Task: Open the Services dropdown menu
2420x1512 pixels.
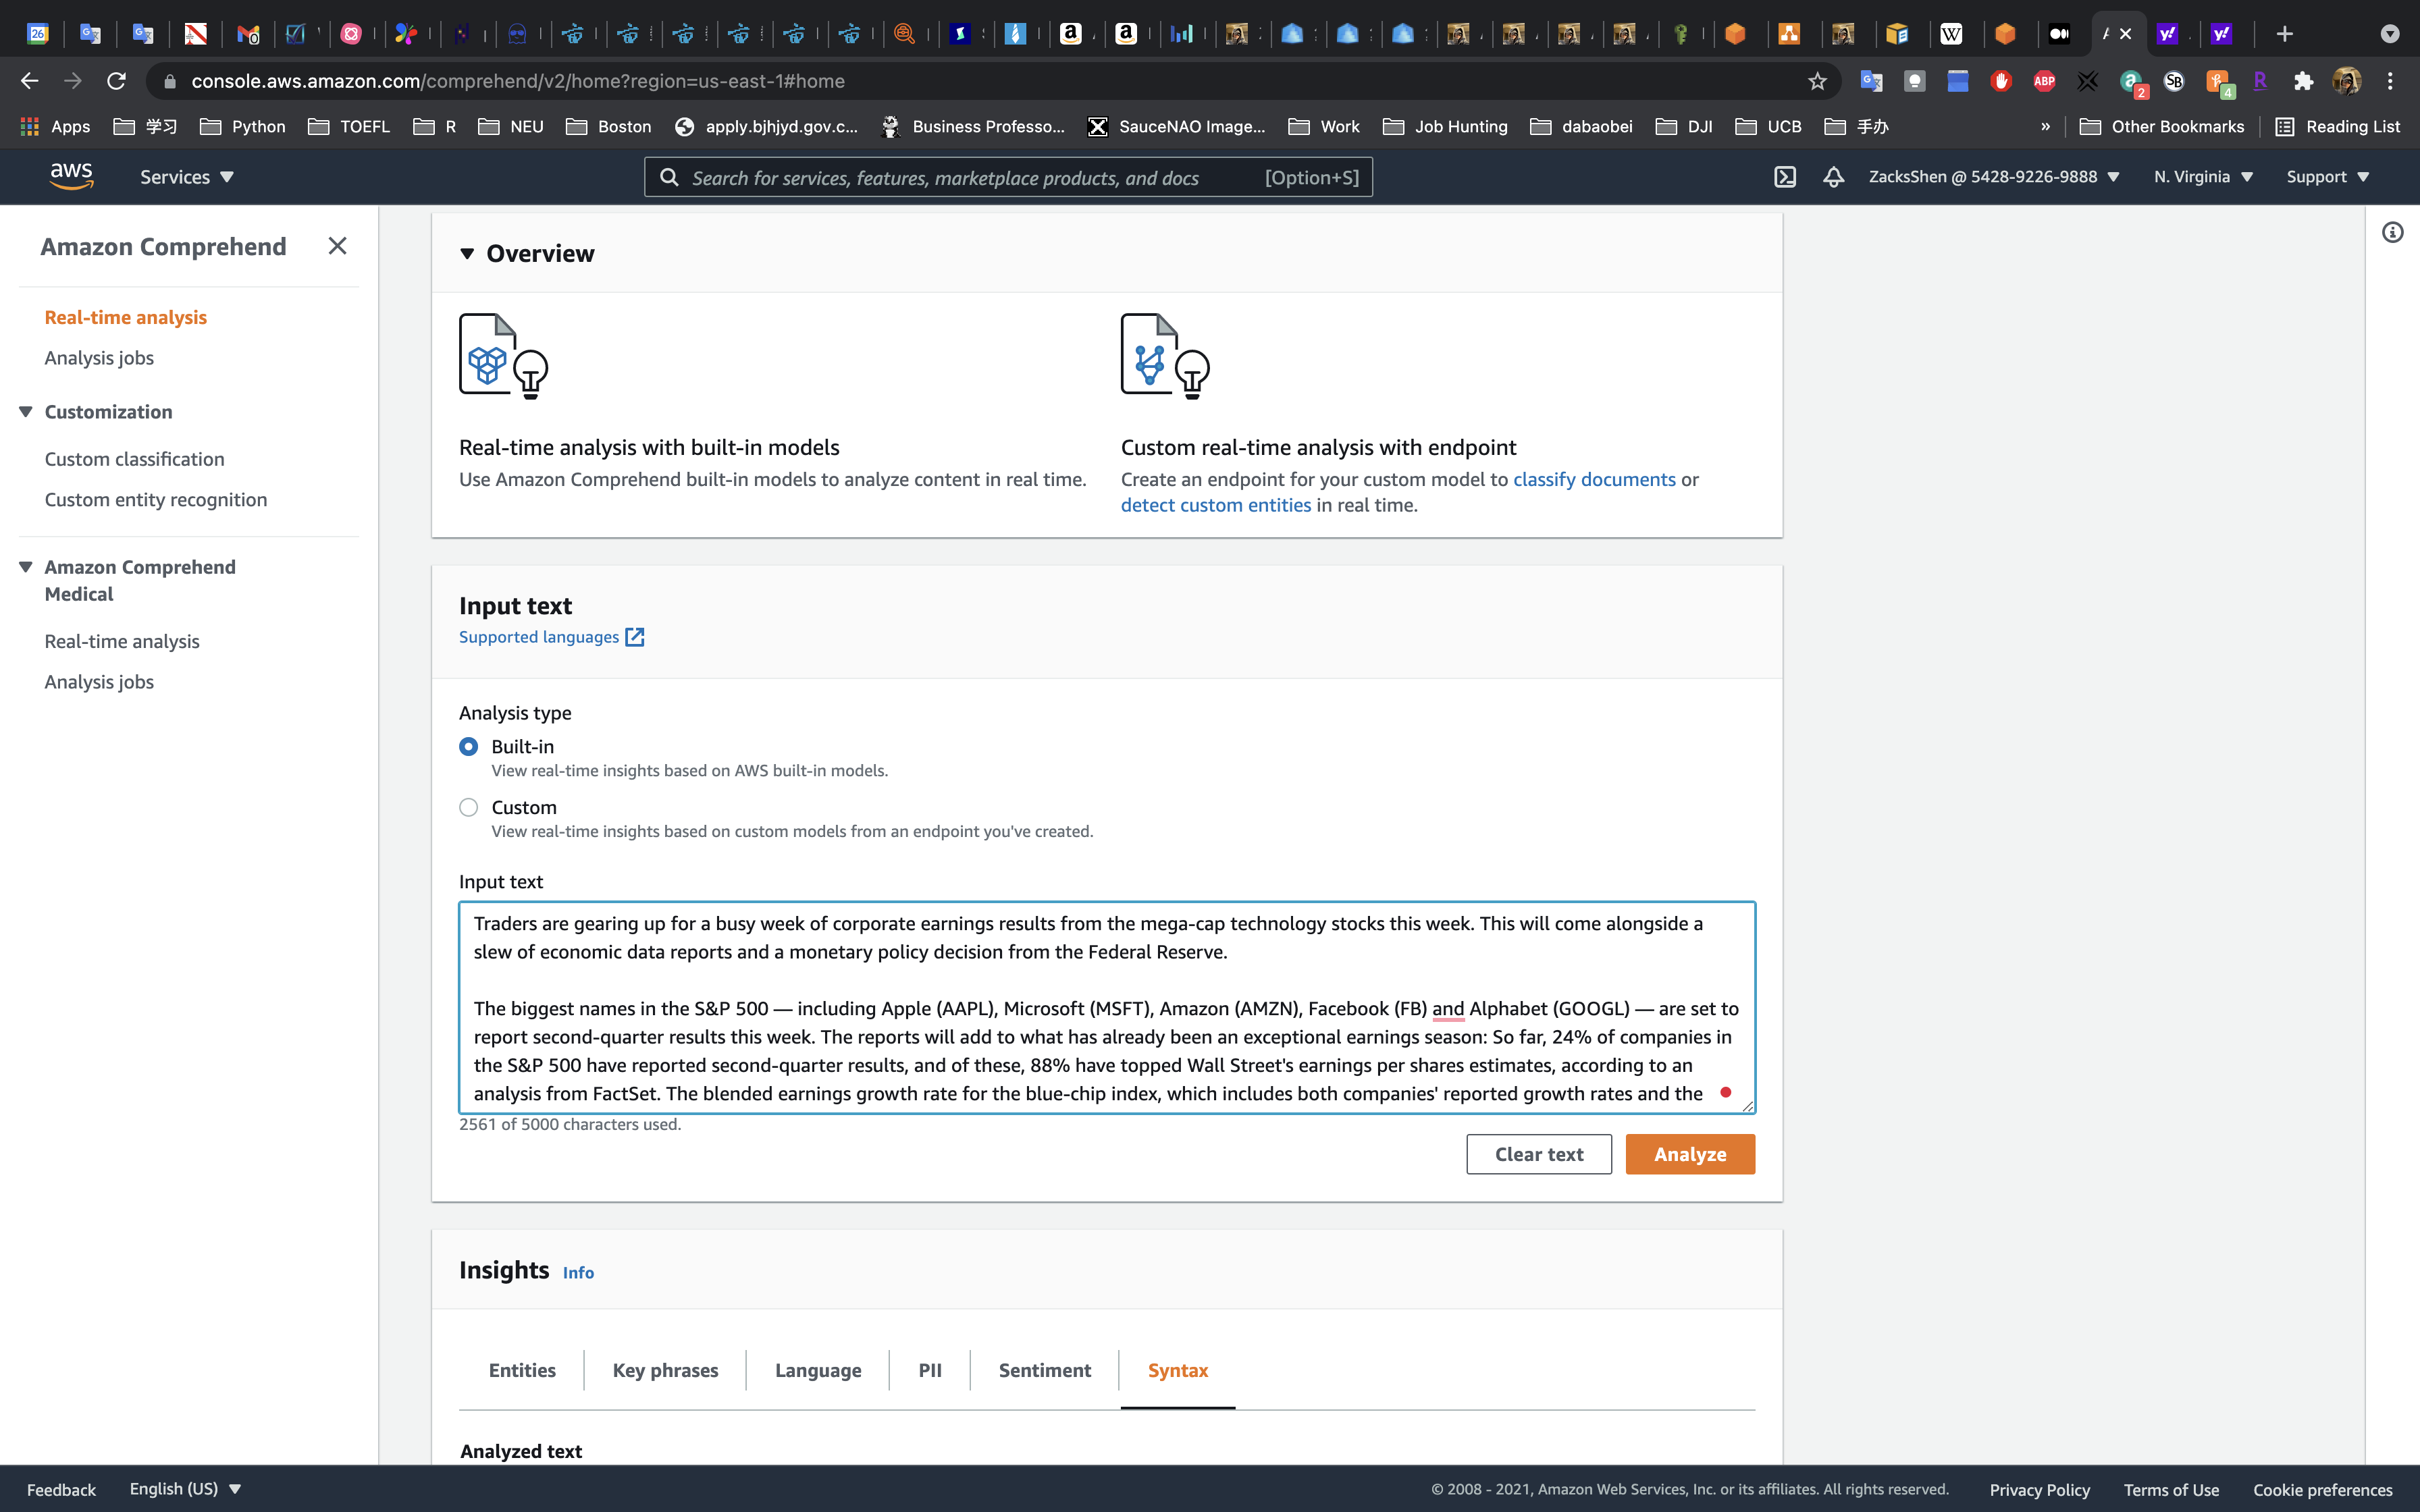Action: 186,177
